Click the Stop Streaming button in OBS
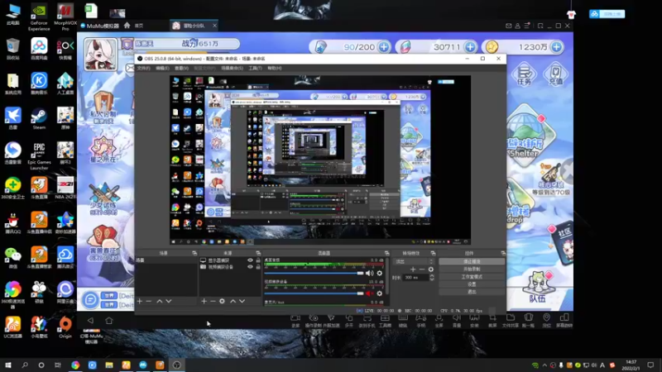This screenshot has height=372, width=662. point(472,261)
